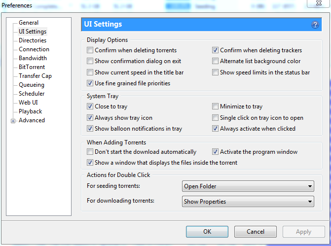Expand the Advanced tree node
Viewport: 331px width, 246px height.
point(13,121)
